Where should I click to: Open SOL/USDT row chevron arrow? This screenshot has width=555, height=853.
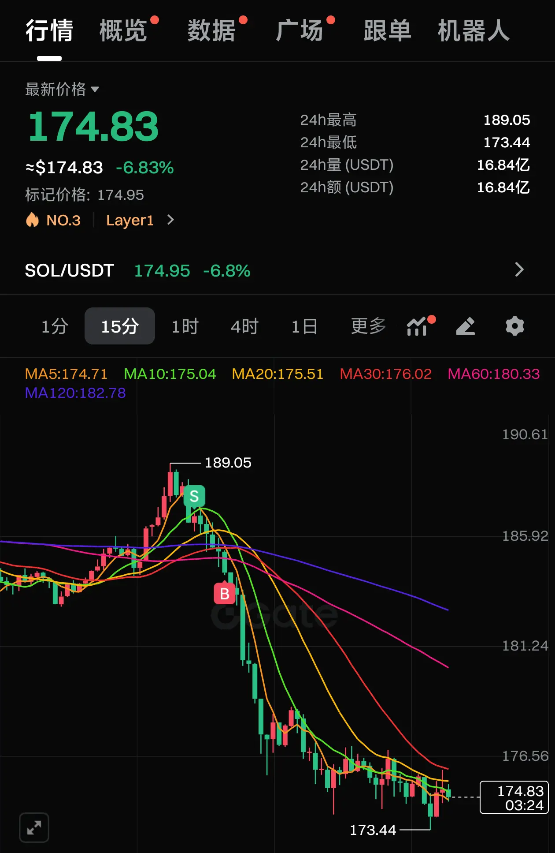click(519, 269)
